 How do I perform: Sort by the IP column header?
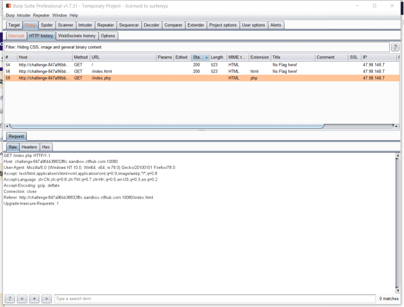(x=379, y=57)
